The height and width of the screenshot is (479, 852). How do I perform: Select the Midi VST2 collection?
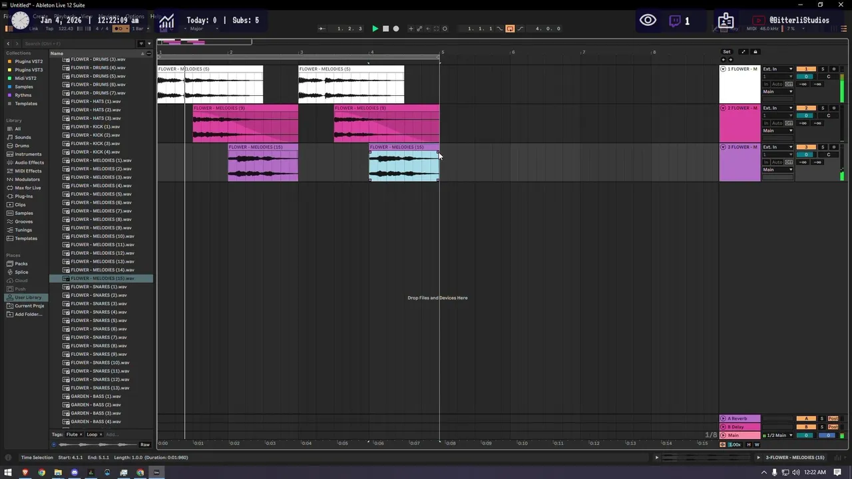[x=25, y=79]
